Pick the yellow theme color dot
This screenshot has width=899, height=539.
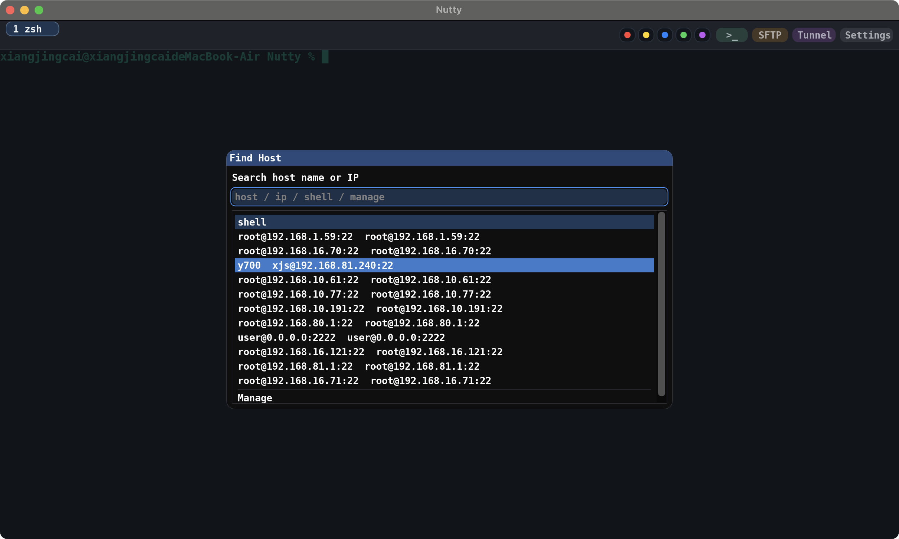646,35
